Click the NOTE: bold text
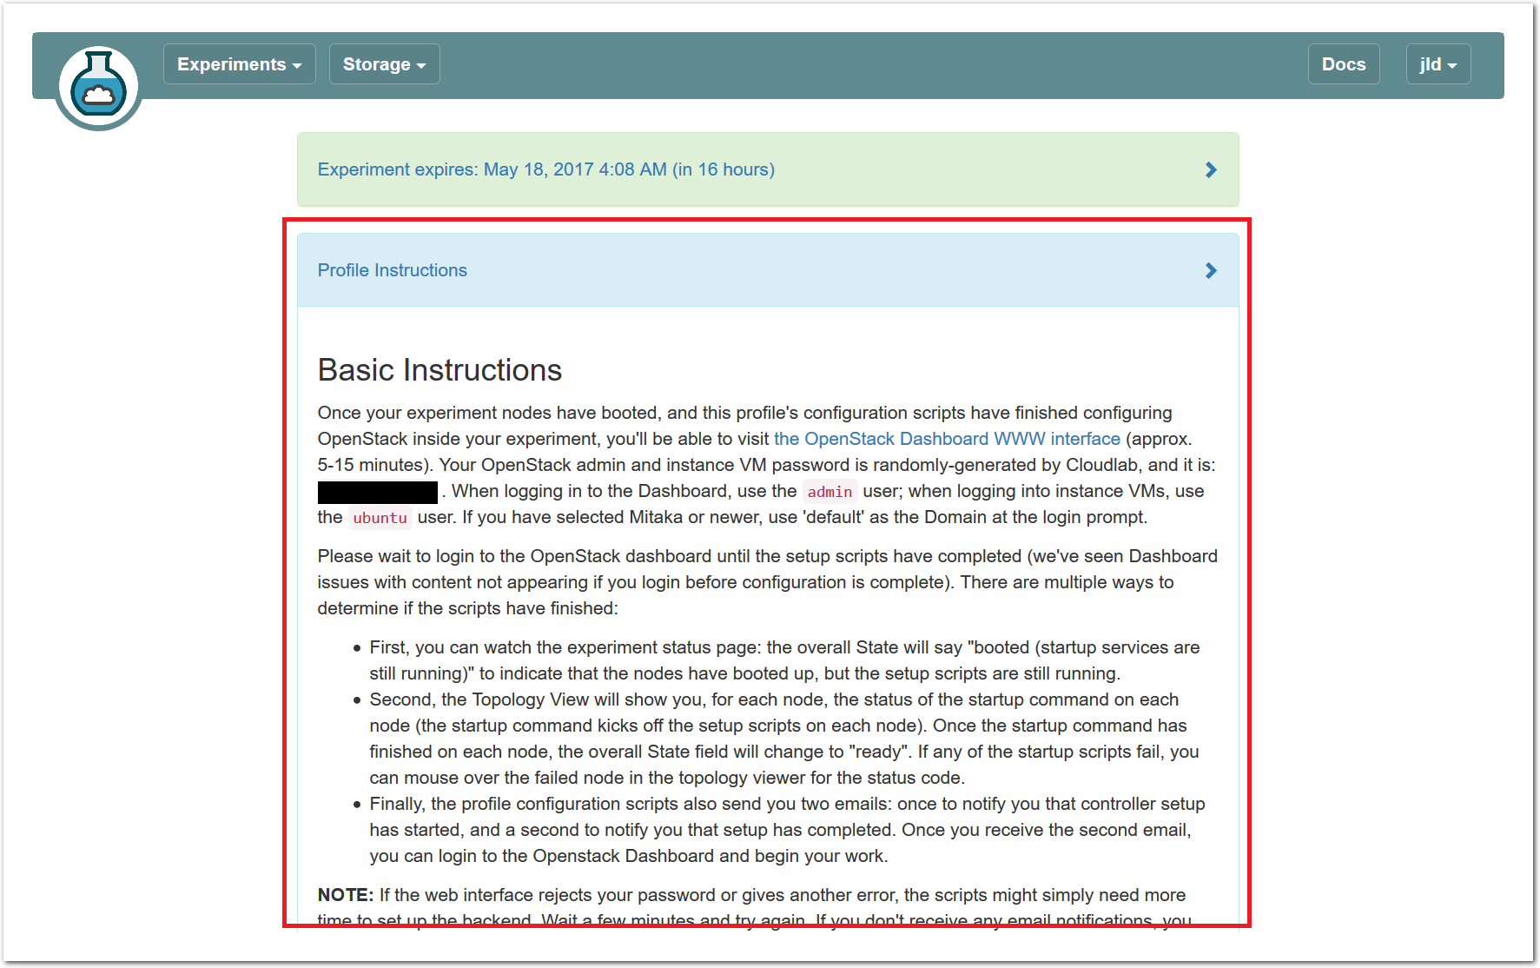 [x=345, y=895]
